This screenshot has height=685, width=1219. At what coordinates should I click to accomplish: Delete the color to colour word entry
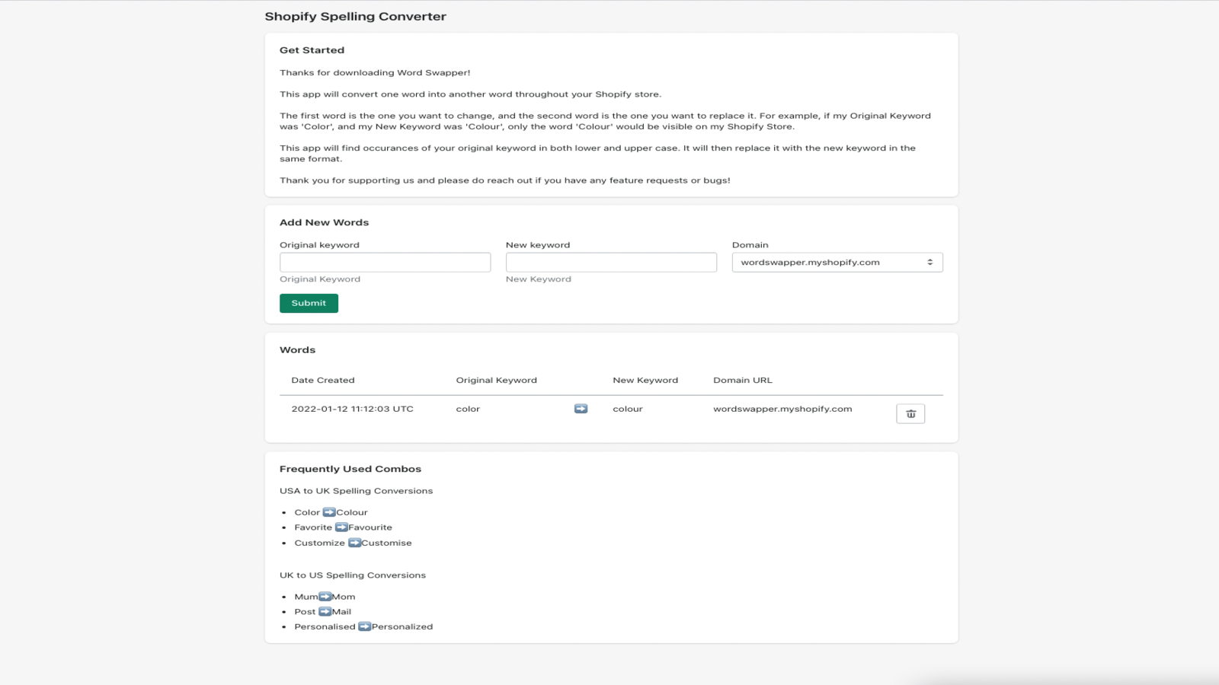pos(910,413)
